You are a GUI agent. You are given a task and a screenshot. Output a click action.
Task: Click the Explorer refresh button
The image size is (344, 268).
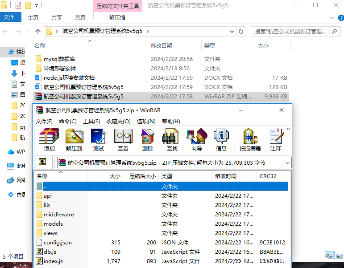tap(241, 32)
